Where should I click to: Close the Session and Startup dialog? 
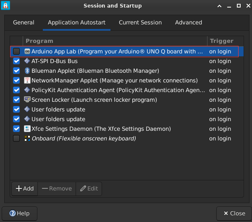coord(234,214)
